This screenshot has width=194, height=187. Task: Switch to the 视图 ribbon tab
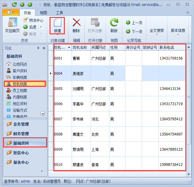pos(44,13)
